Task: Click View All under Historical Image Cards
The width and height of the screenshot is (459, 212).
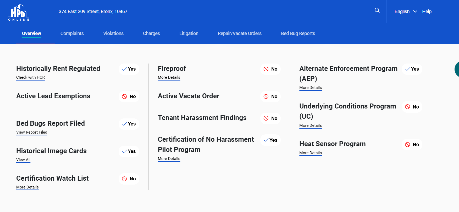Action: pos(23,160)
